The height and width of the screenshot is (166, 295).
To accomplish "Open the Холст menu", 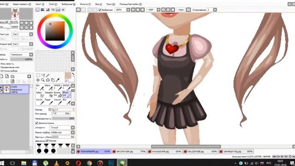I will [40, 4].
